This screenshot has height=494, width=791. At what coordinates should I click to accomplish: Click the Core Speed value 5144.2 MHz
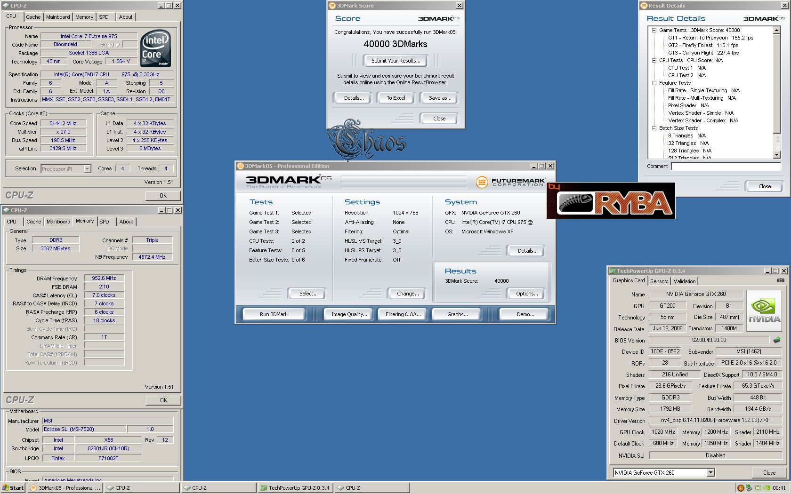[63, 123]
